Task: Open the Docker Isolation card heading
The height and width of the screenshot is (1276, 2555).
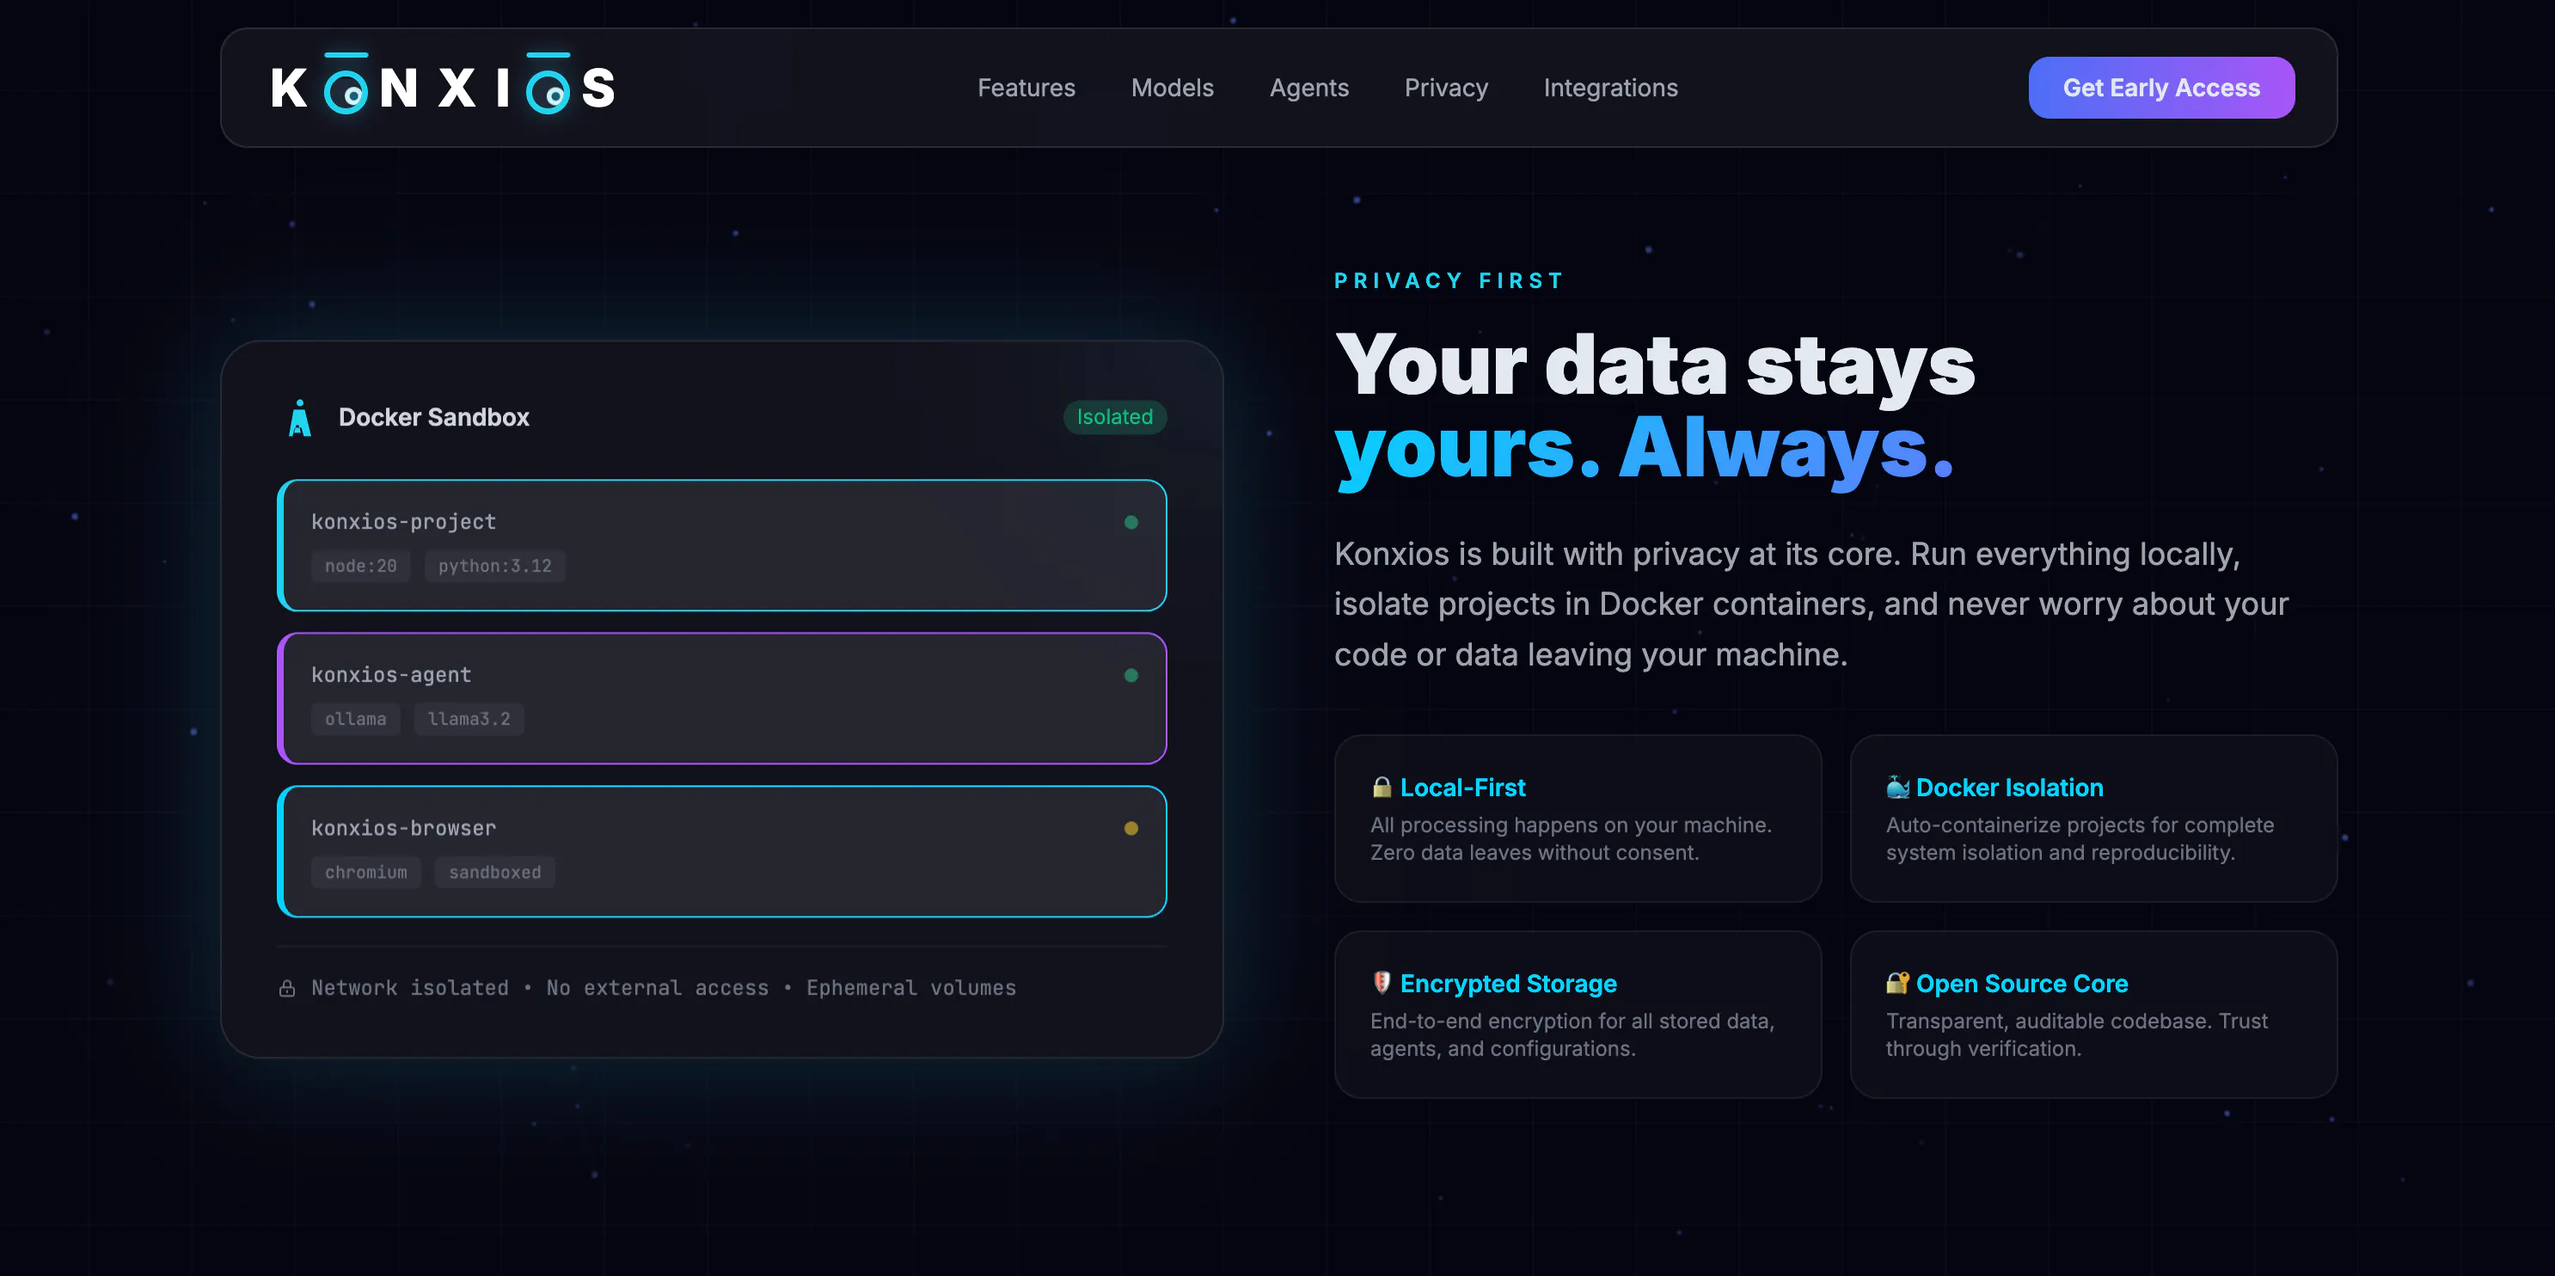Action: click(x=2008, y=787)
